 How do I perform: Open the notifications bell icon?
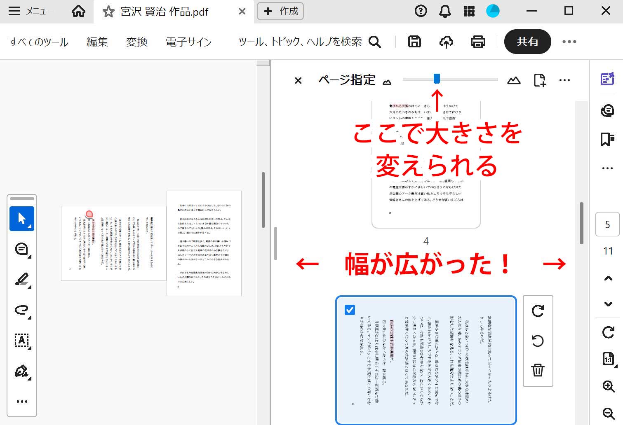pos(445,11)
